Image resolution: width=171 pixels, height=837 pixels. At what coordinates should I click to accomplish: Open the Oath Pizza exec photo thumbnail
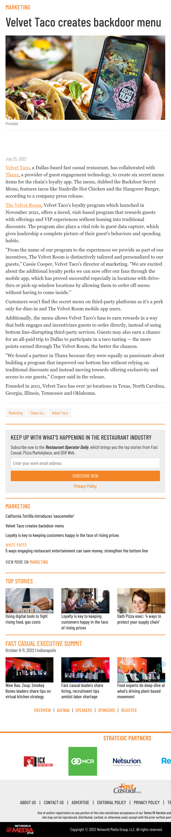141,600
